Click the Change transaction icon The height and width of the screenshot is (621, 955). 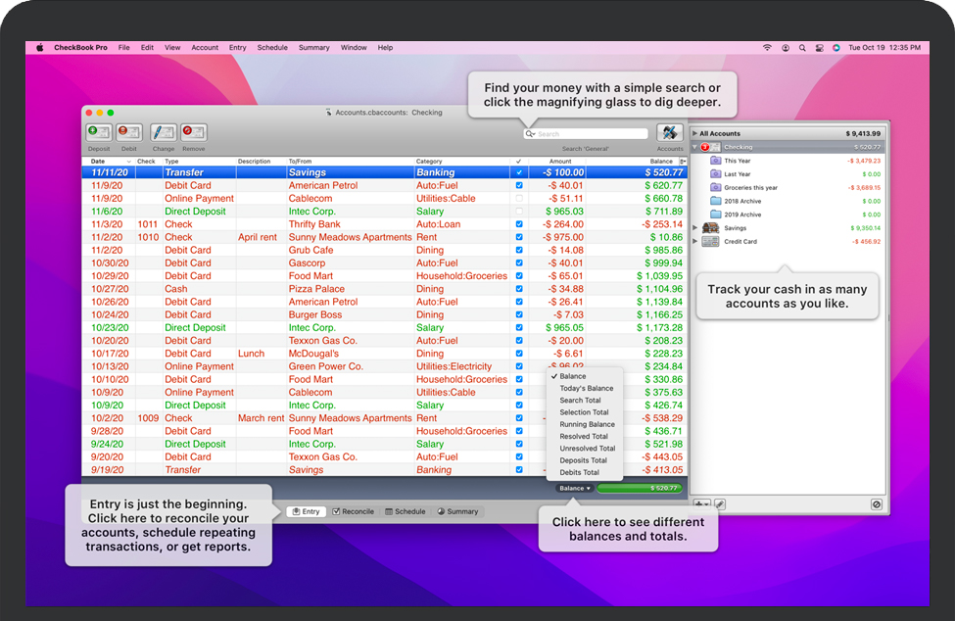[x=163, y=133]
